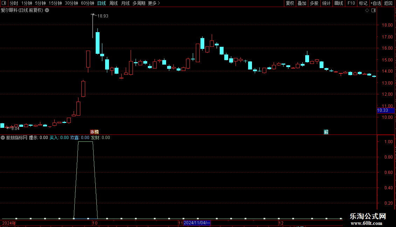396x227 pixels.
Task: Open the 多股 multi-stock view
Action: [x=314, y=3]
